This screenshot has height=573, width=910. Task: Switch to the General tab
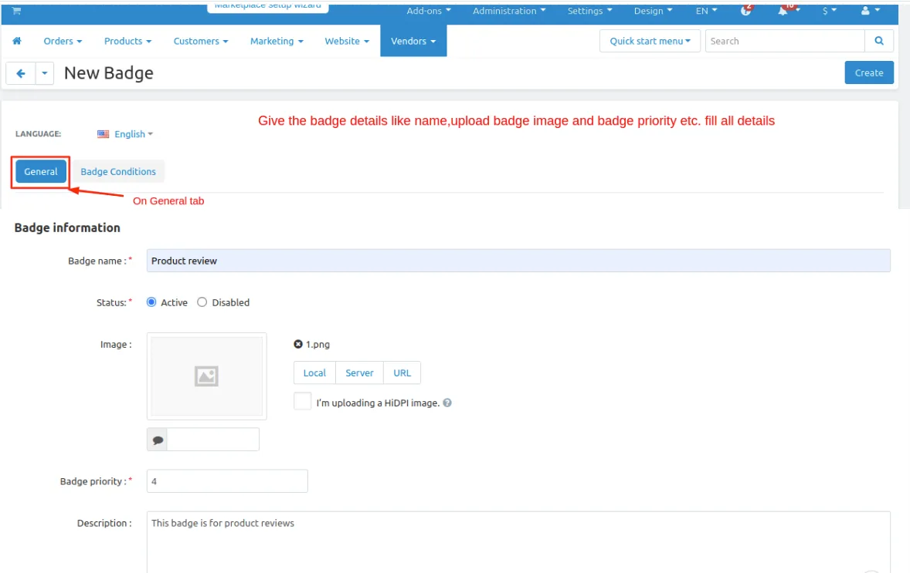coord(41,171)
